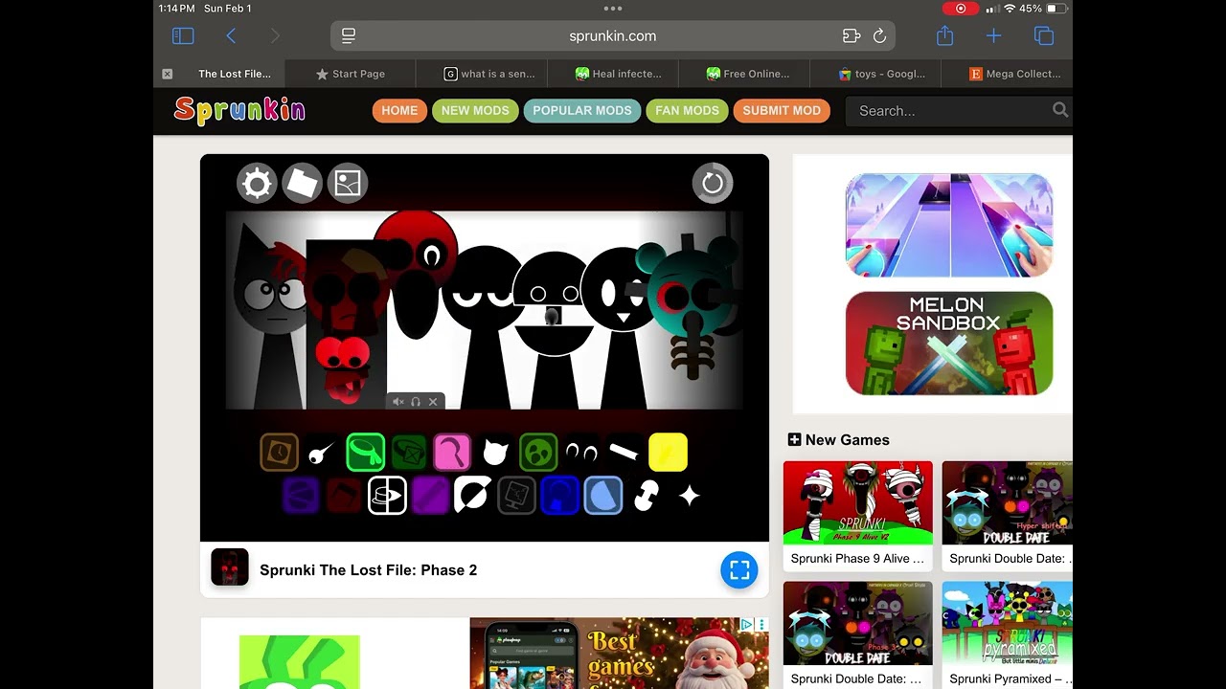
Task: Click the sprunkin.com address bar
Action: (x=613, y=36)
